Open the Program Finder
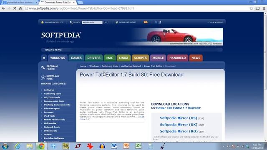 [50, 67]
